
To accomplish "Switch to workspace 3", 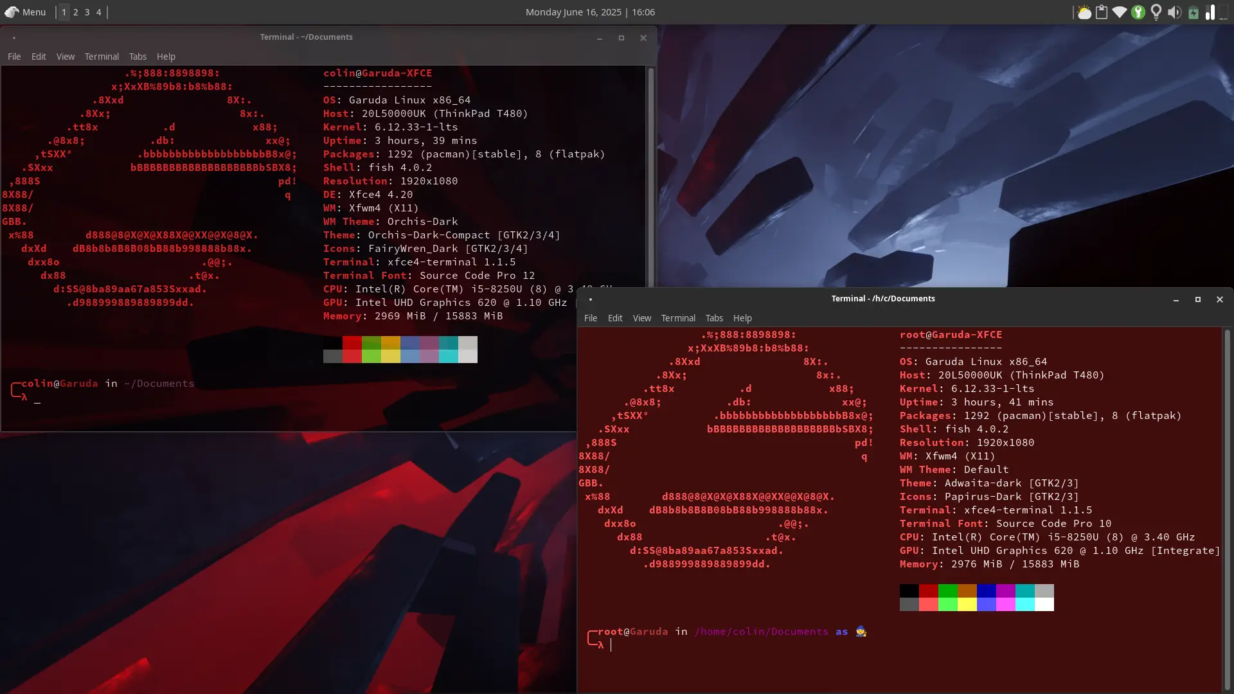I will click(87, 12).
